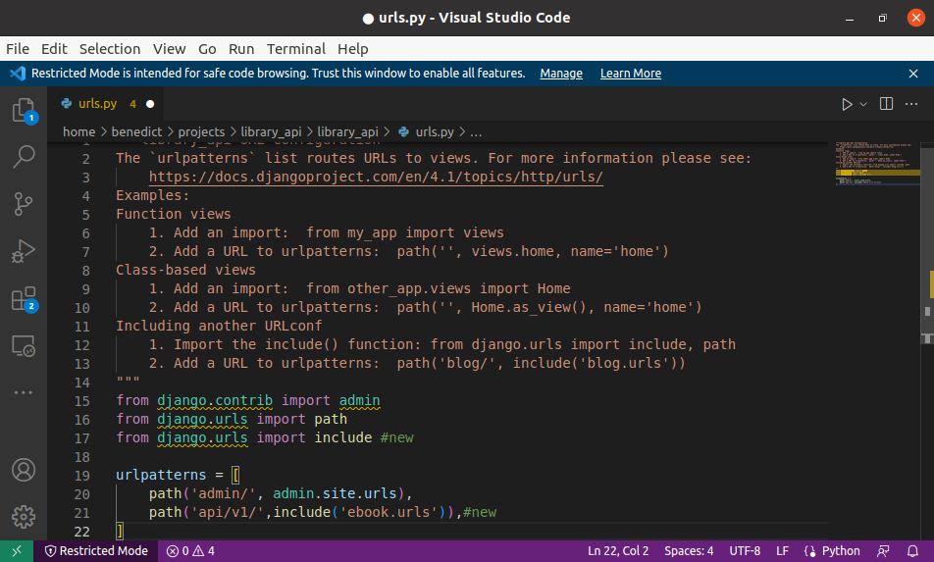This screenshot has width=934, height=562.
Task: Open notifications bell icon
Action: (x=912, y=551)
